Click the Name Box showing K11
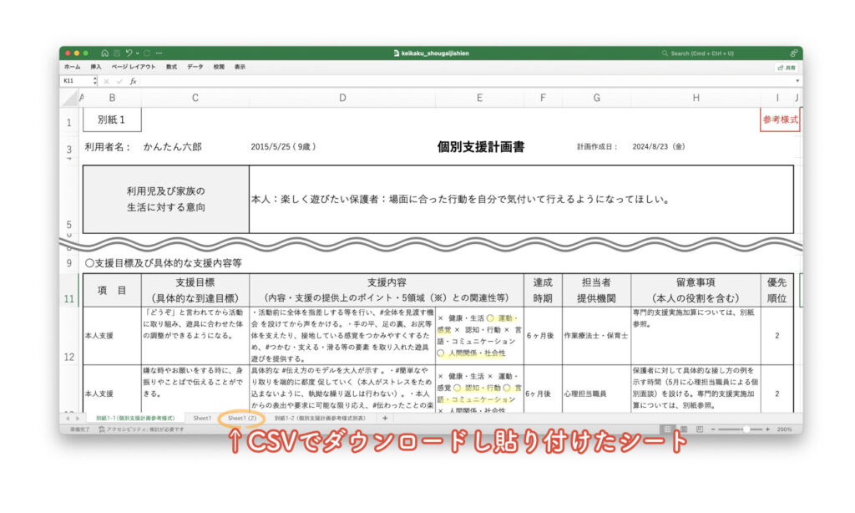855x513 pixels. click(76, 81)
